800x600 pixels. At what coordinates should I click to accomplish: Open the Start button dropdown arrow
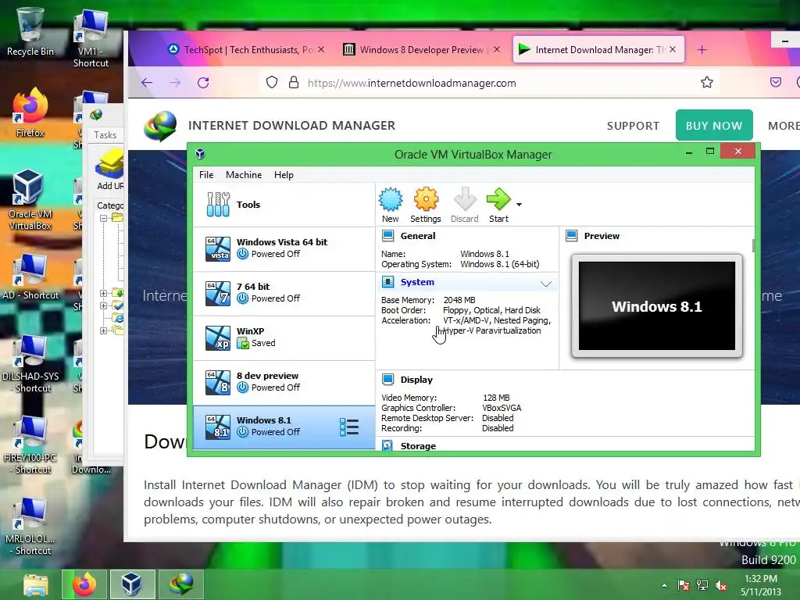click(519, 205)
